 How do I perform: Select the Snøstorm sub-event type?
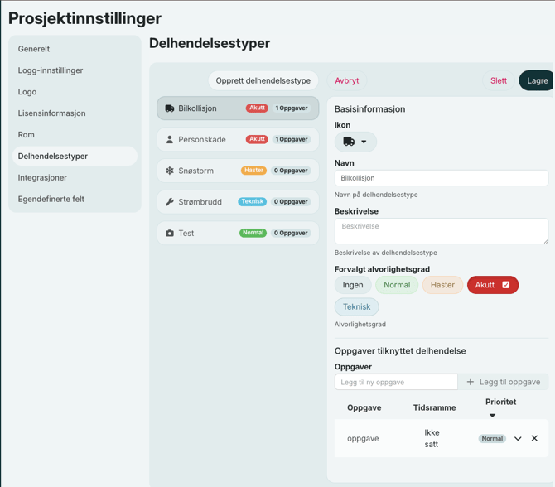[238, 171]
